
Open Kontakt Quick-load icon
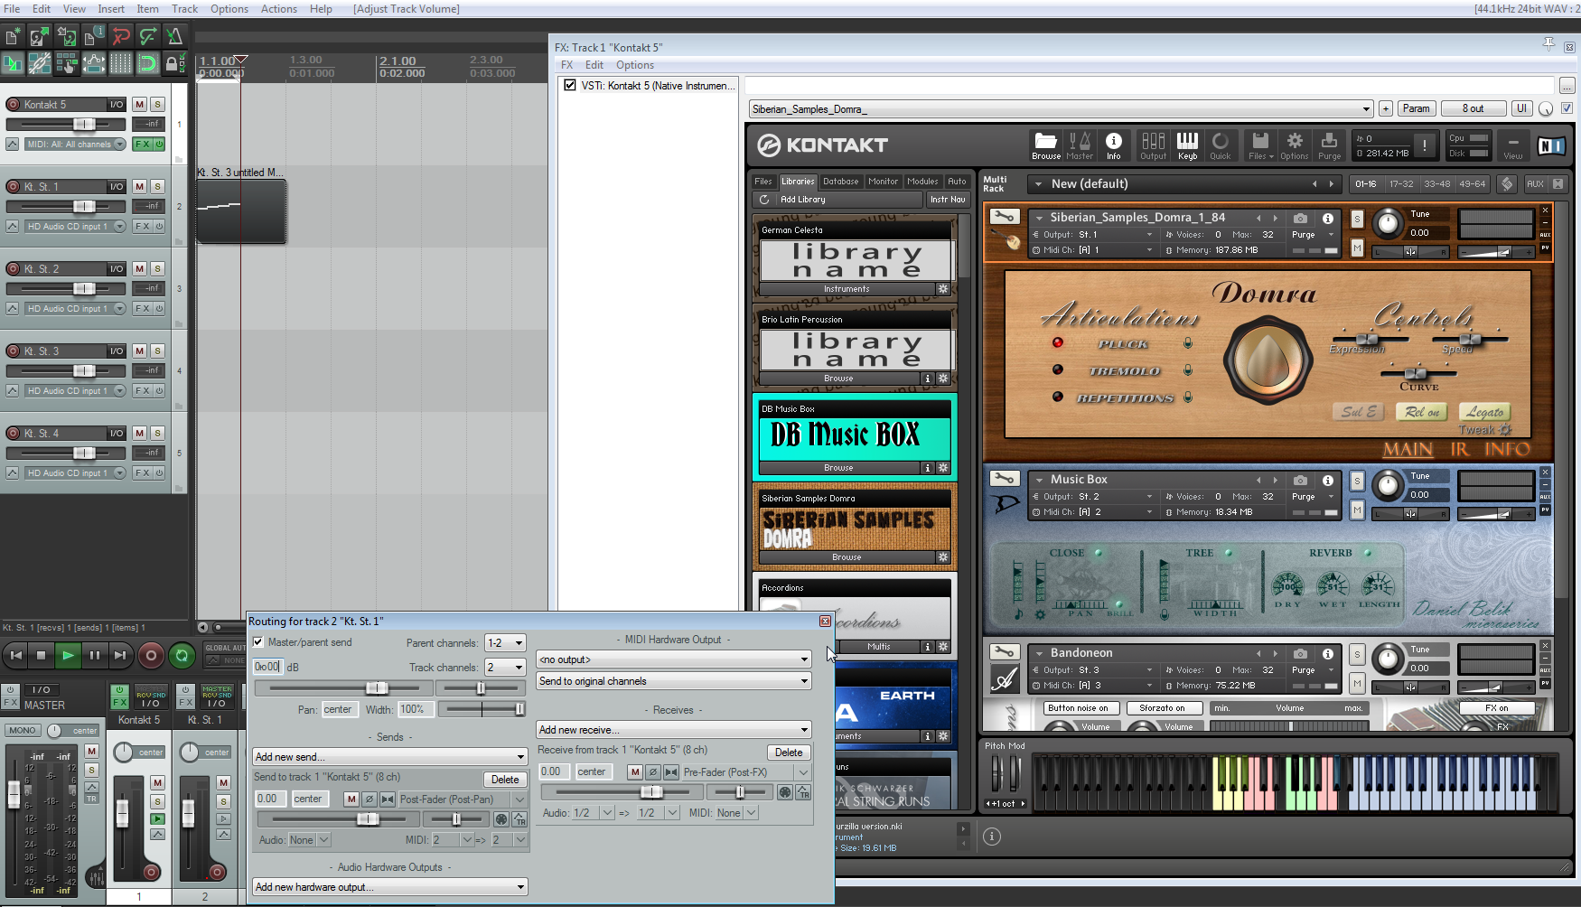tap(1221, 145)
